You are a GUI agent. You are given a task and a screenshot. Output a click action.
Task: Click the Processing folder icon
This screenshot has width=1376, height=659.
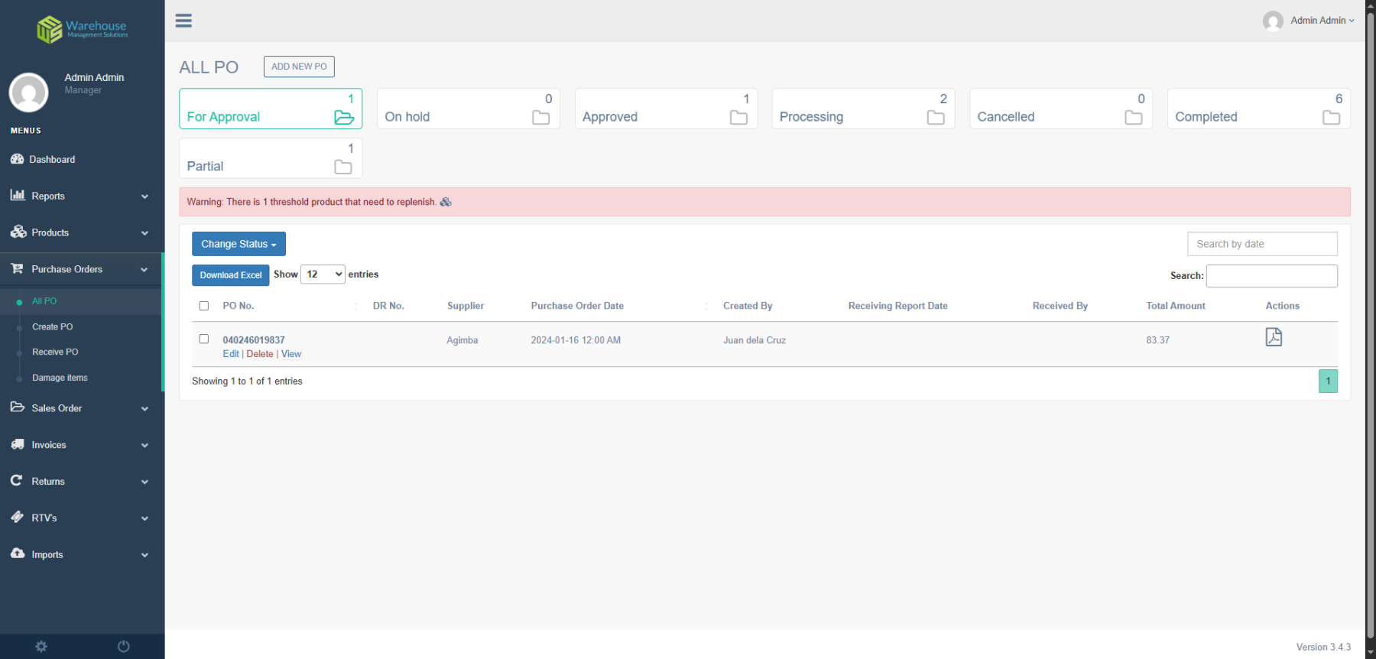pos(936,117)
